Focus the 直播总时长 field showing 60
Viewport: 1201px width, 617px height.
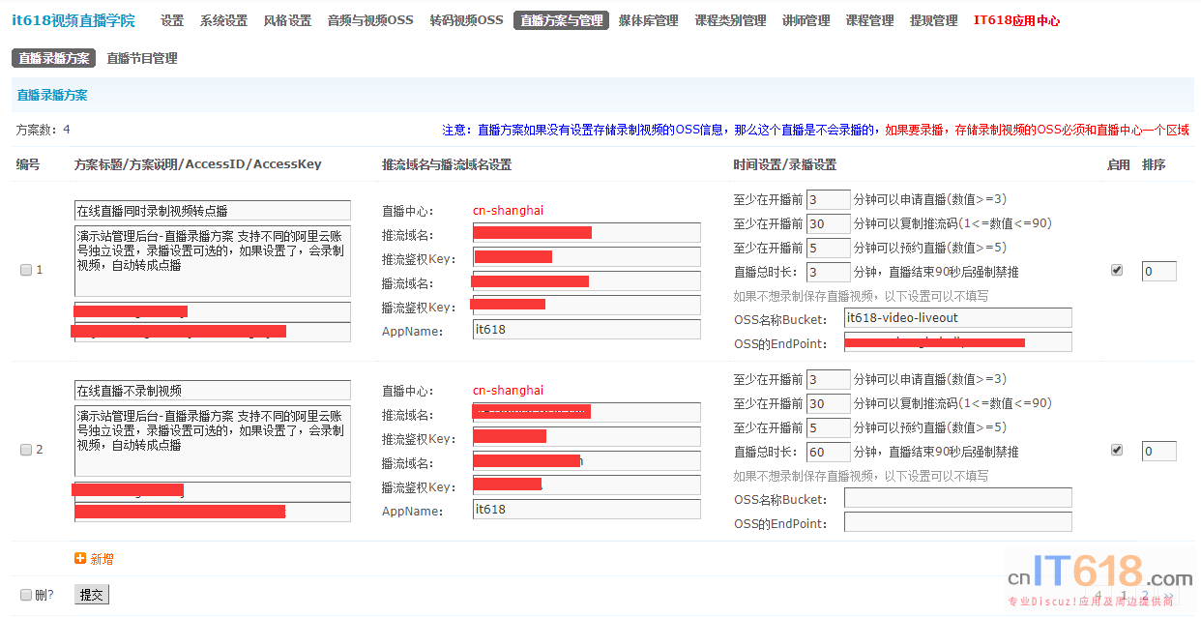click(828, 452)
